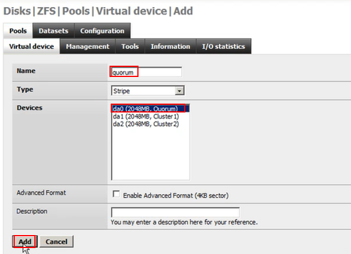Click the Description input field

(x=175, y=213)
